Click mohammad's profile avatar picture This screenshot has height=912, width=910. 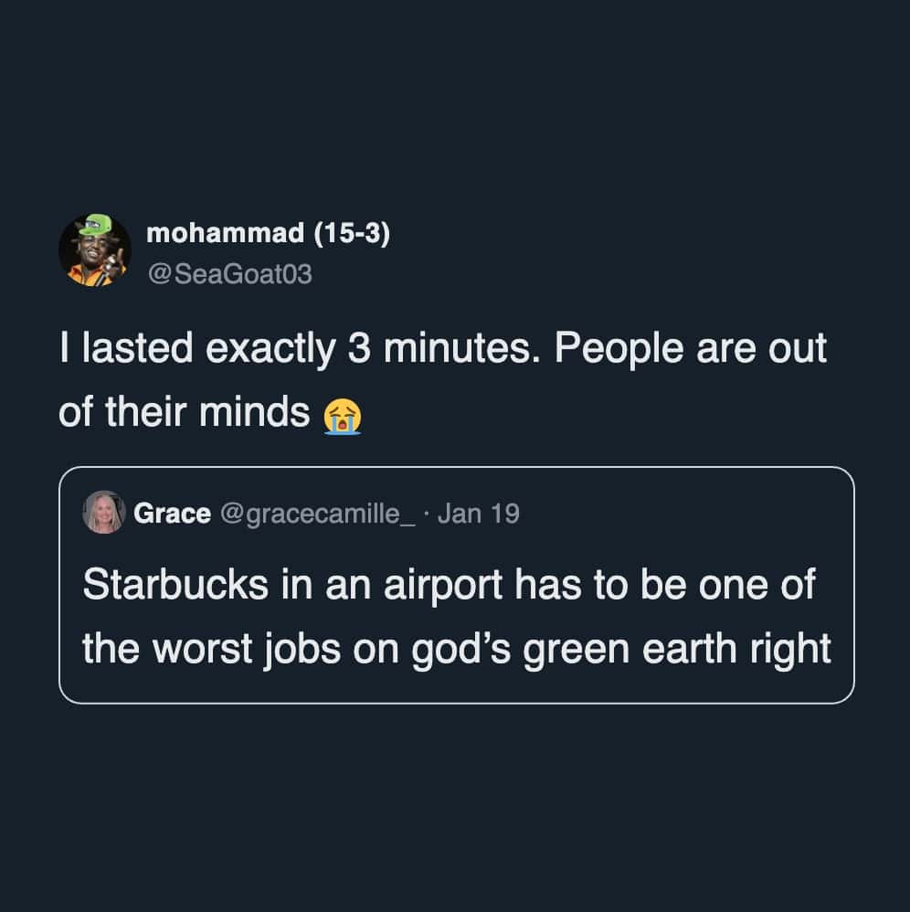(x=95, y=250)
